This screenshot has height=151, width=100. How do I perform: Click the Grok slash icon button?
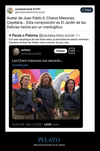point(72,51)
